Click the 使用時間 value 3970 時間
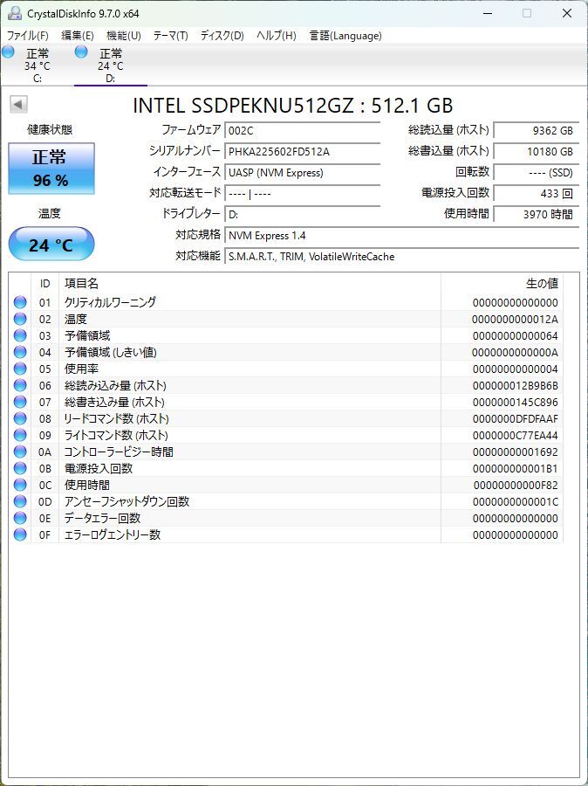The height and width of the screenshot is (786, 588). (x=536, y=214)
